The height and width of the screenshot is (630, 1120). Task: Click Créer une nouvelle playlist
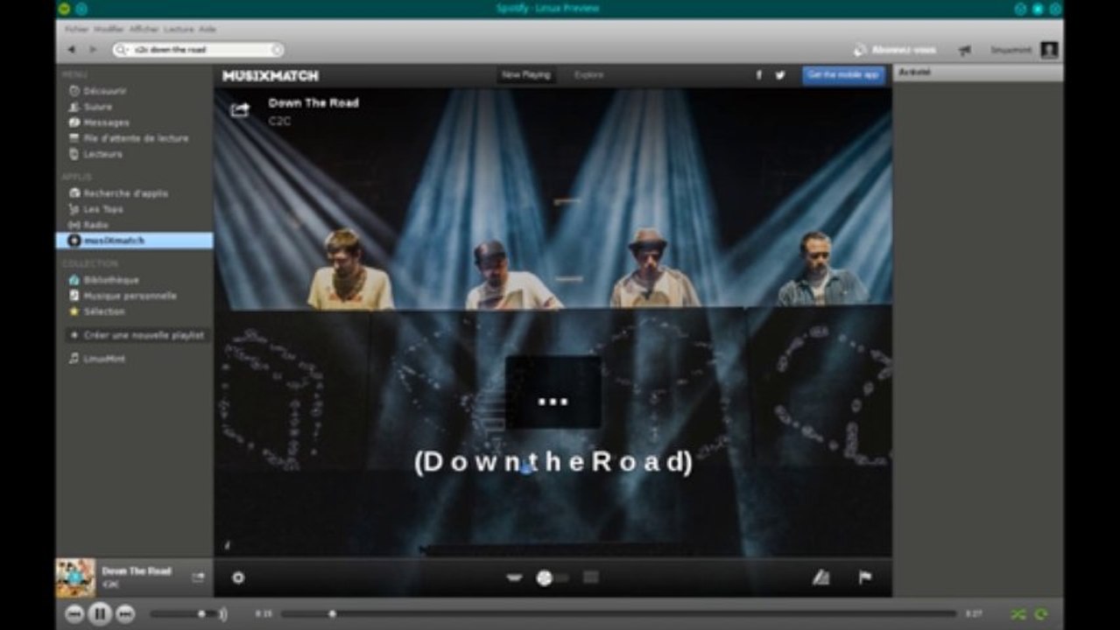(137, 335)
